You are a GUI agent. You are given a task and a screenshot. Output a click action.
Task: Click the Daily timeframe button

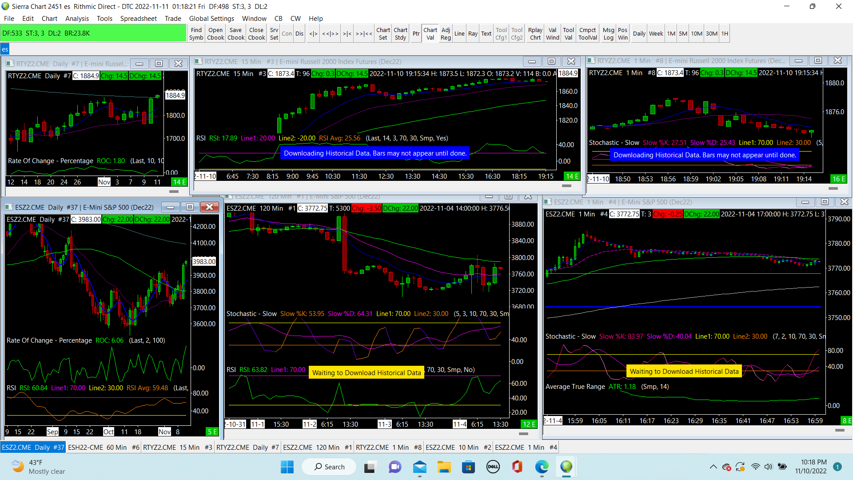[x=639, y=33]
